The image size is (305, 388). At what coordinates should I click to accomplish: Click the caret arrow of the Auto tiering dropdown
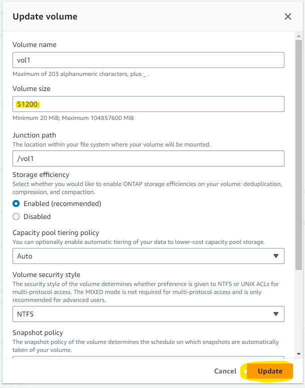[276, 256]
